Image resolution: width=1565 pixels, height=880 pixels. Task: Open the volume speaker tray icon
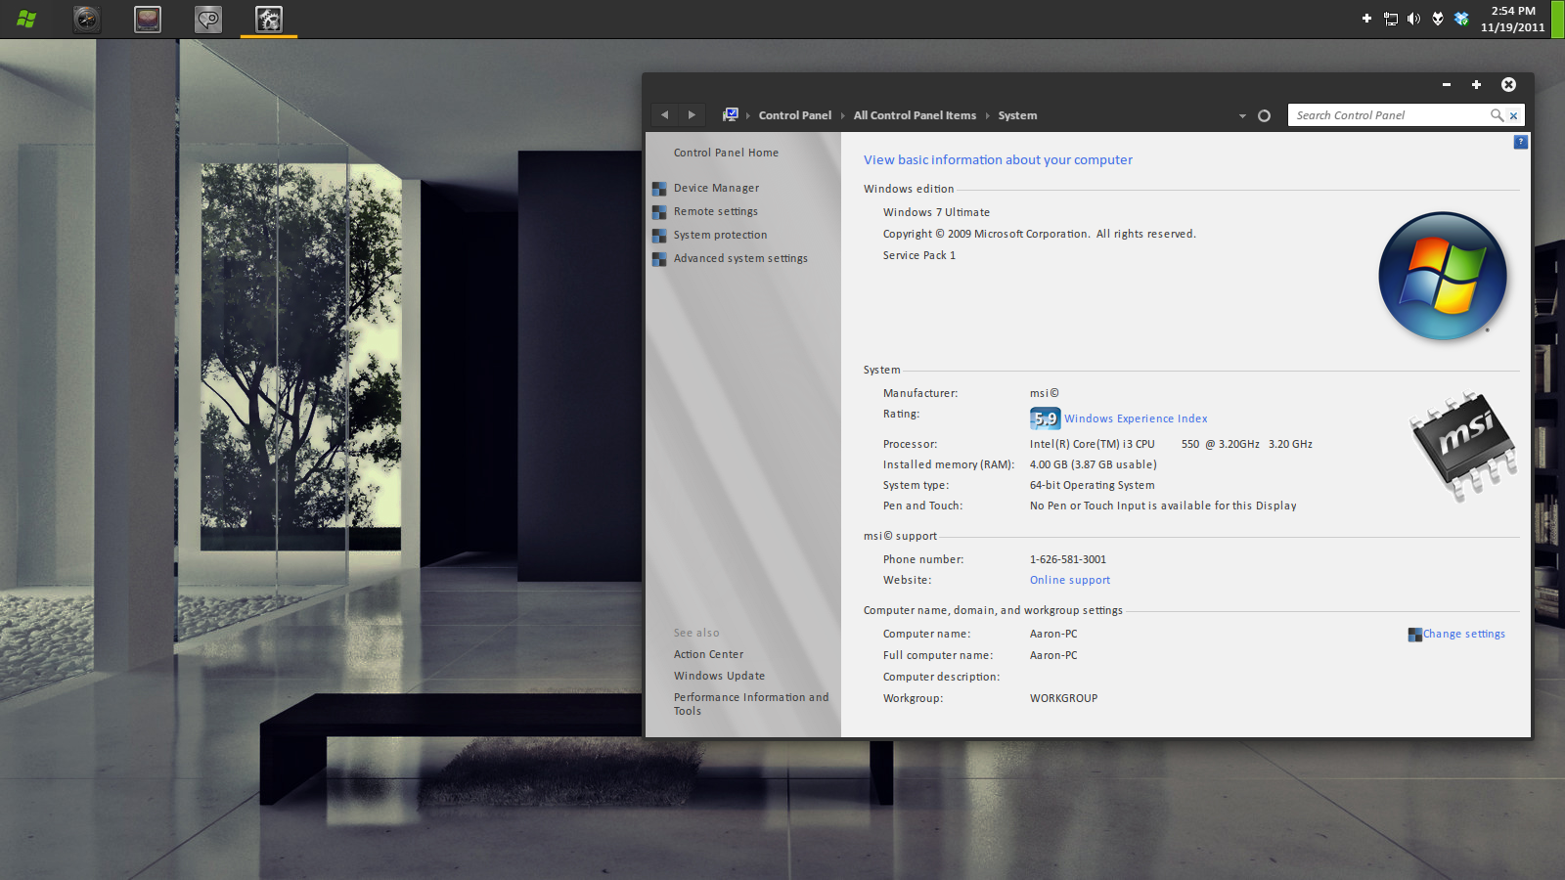click(1413, 19)
